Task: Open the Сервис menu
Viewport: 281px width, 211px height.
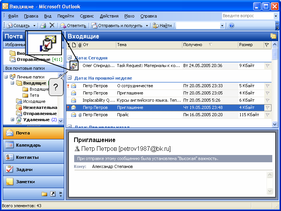Action: (x=87, y=16)
